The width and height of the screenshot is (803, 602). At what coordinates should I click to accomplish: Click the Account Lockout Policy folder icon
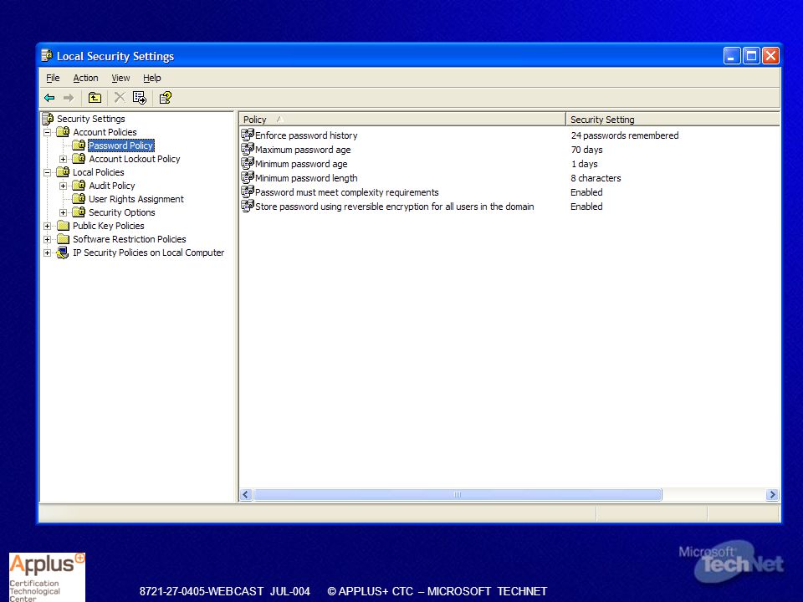coord(79,158)
